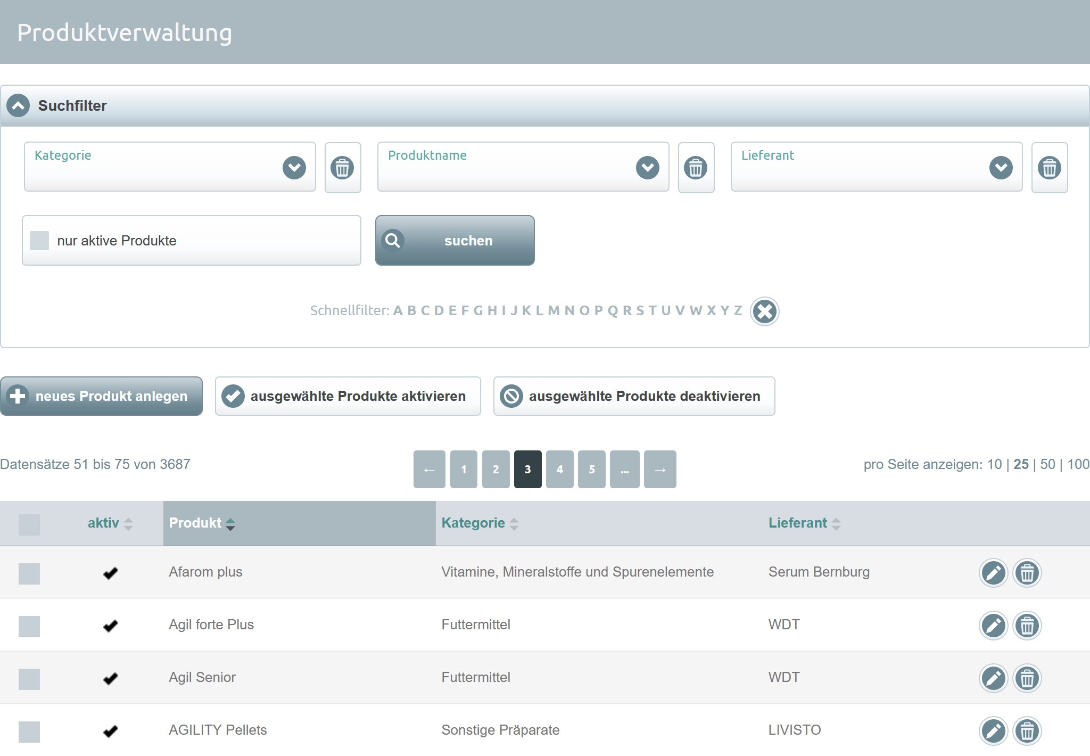1090x756 pixels.
Task: Go to page 4 in pagination
Action: point(559,469)
